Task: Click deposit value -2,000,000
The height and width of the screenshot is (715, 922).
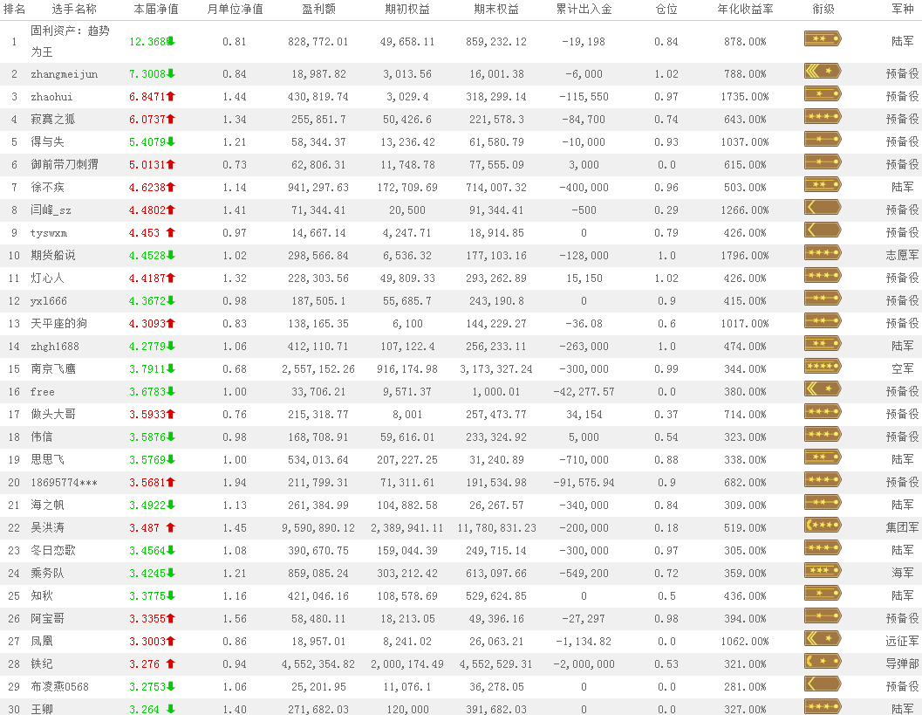Action: (x=584, y=663)
